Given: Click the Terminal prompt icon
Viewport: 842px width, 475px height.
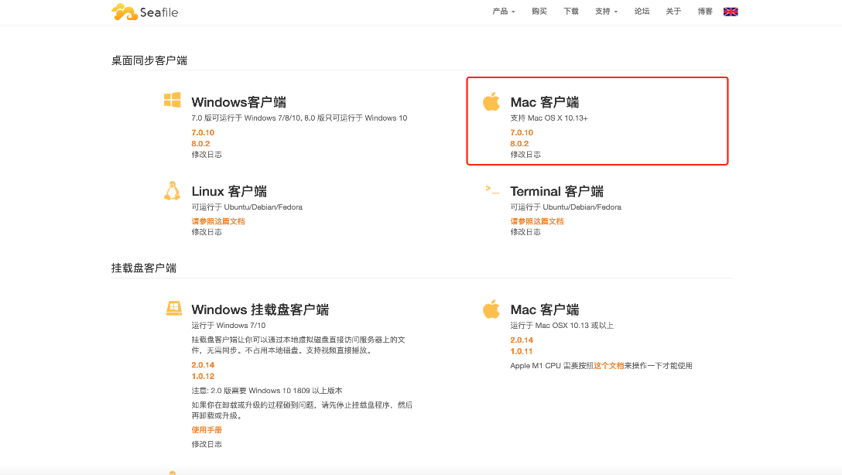Looking at the screenshot, I should [491, 189].
